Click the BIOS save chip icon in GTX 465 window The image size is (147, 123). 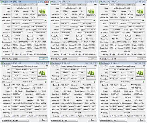point(45,82)
